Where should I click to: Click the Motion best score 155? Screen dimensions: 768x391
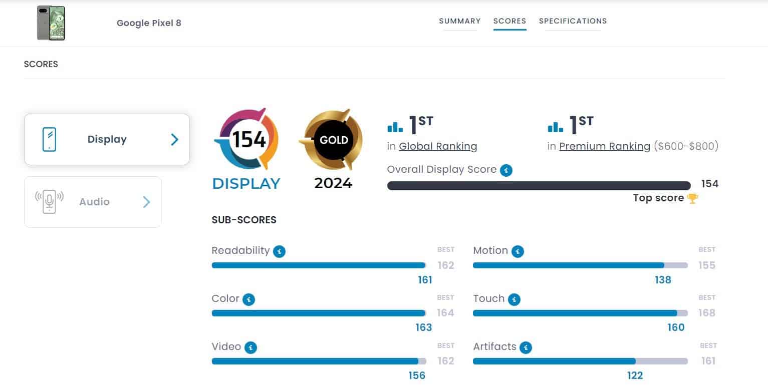[707, 265]
